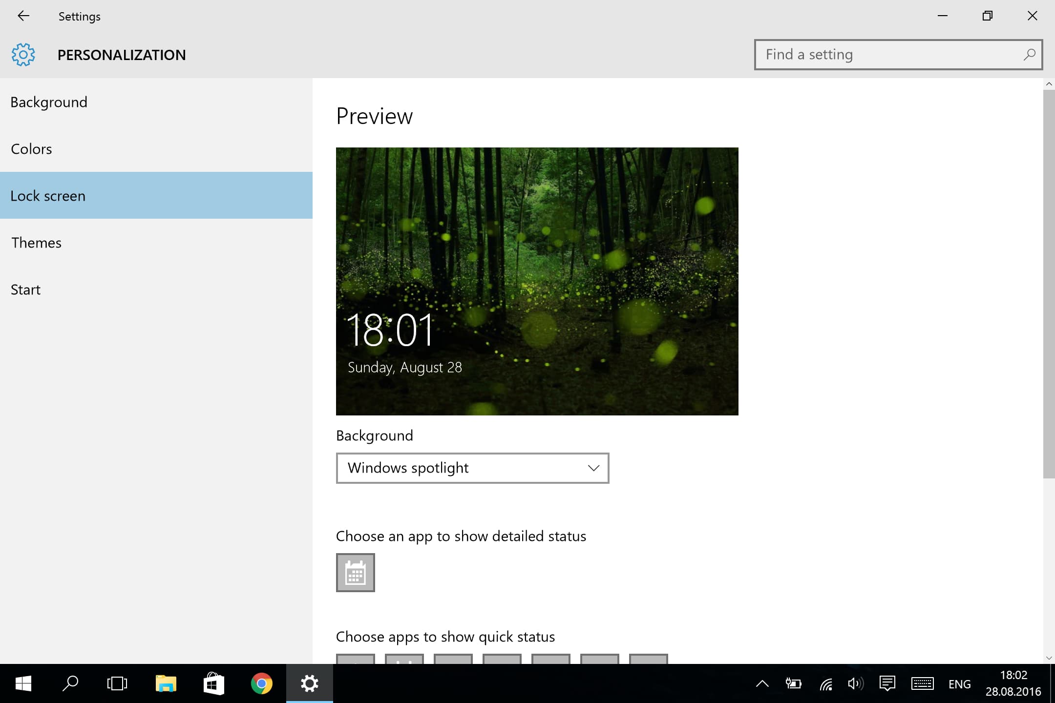The image size is (1055, 703).
Task: Open the Themes settings page
Action: coord(156,243)
